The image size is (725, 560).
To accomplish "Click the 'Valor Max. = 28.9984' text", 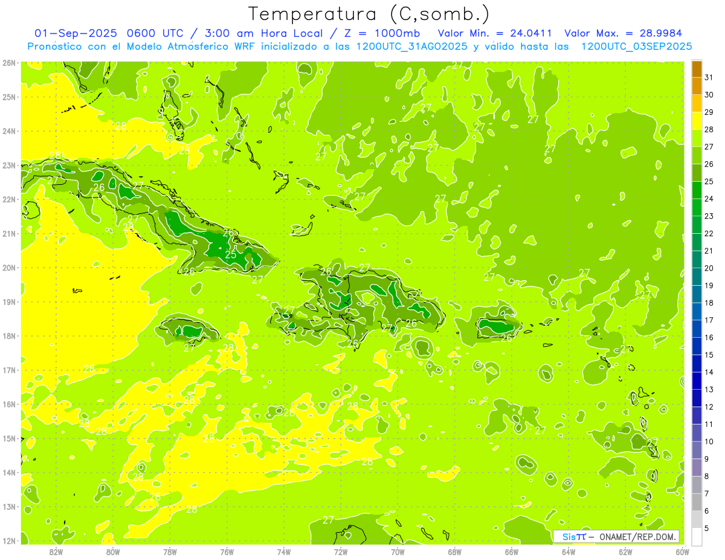I will point(623,33).
